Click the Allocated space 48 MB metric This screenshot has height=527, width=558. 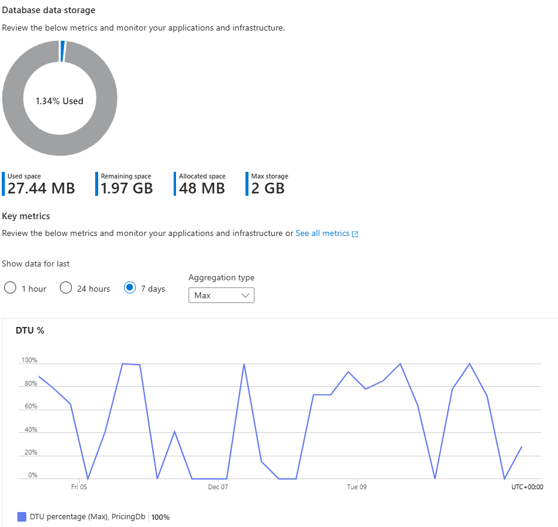coord(202,184)
